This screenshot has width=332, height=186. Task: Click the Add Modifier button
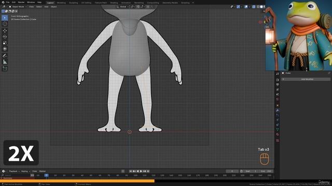pyautogui.click(x=306, y=79)
